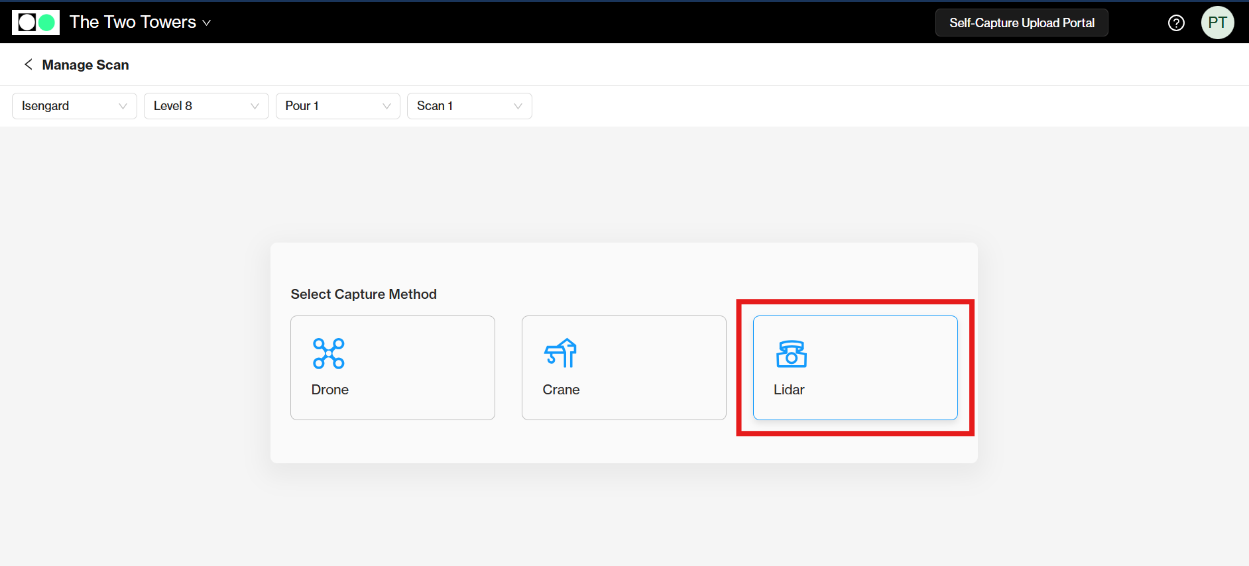
Task: Open the Level 8 dropdown
Action: (206, 106)
